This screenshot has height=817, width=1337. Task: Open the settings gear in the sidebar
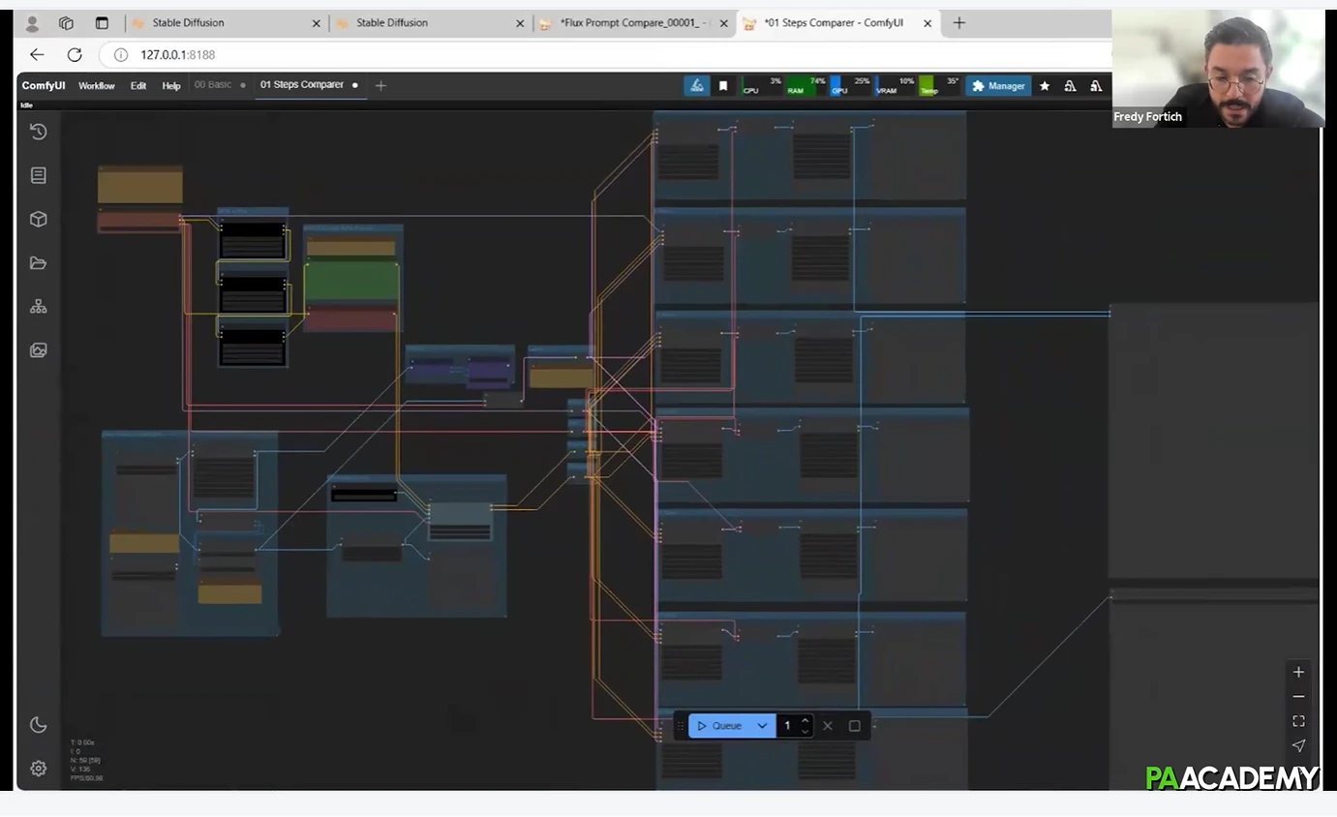pyautogui.click(x=39, y=768)
